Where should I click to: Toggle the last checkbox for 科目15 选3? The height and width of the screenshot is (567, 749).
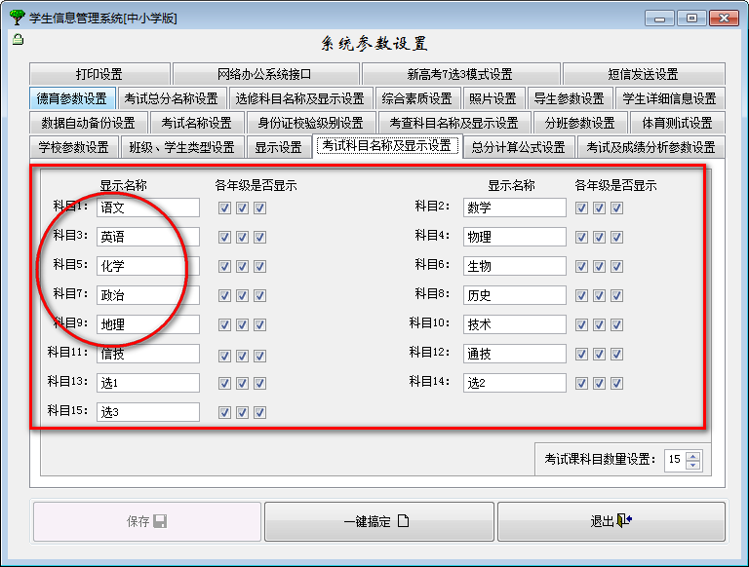[260, 412]
